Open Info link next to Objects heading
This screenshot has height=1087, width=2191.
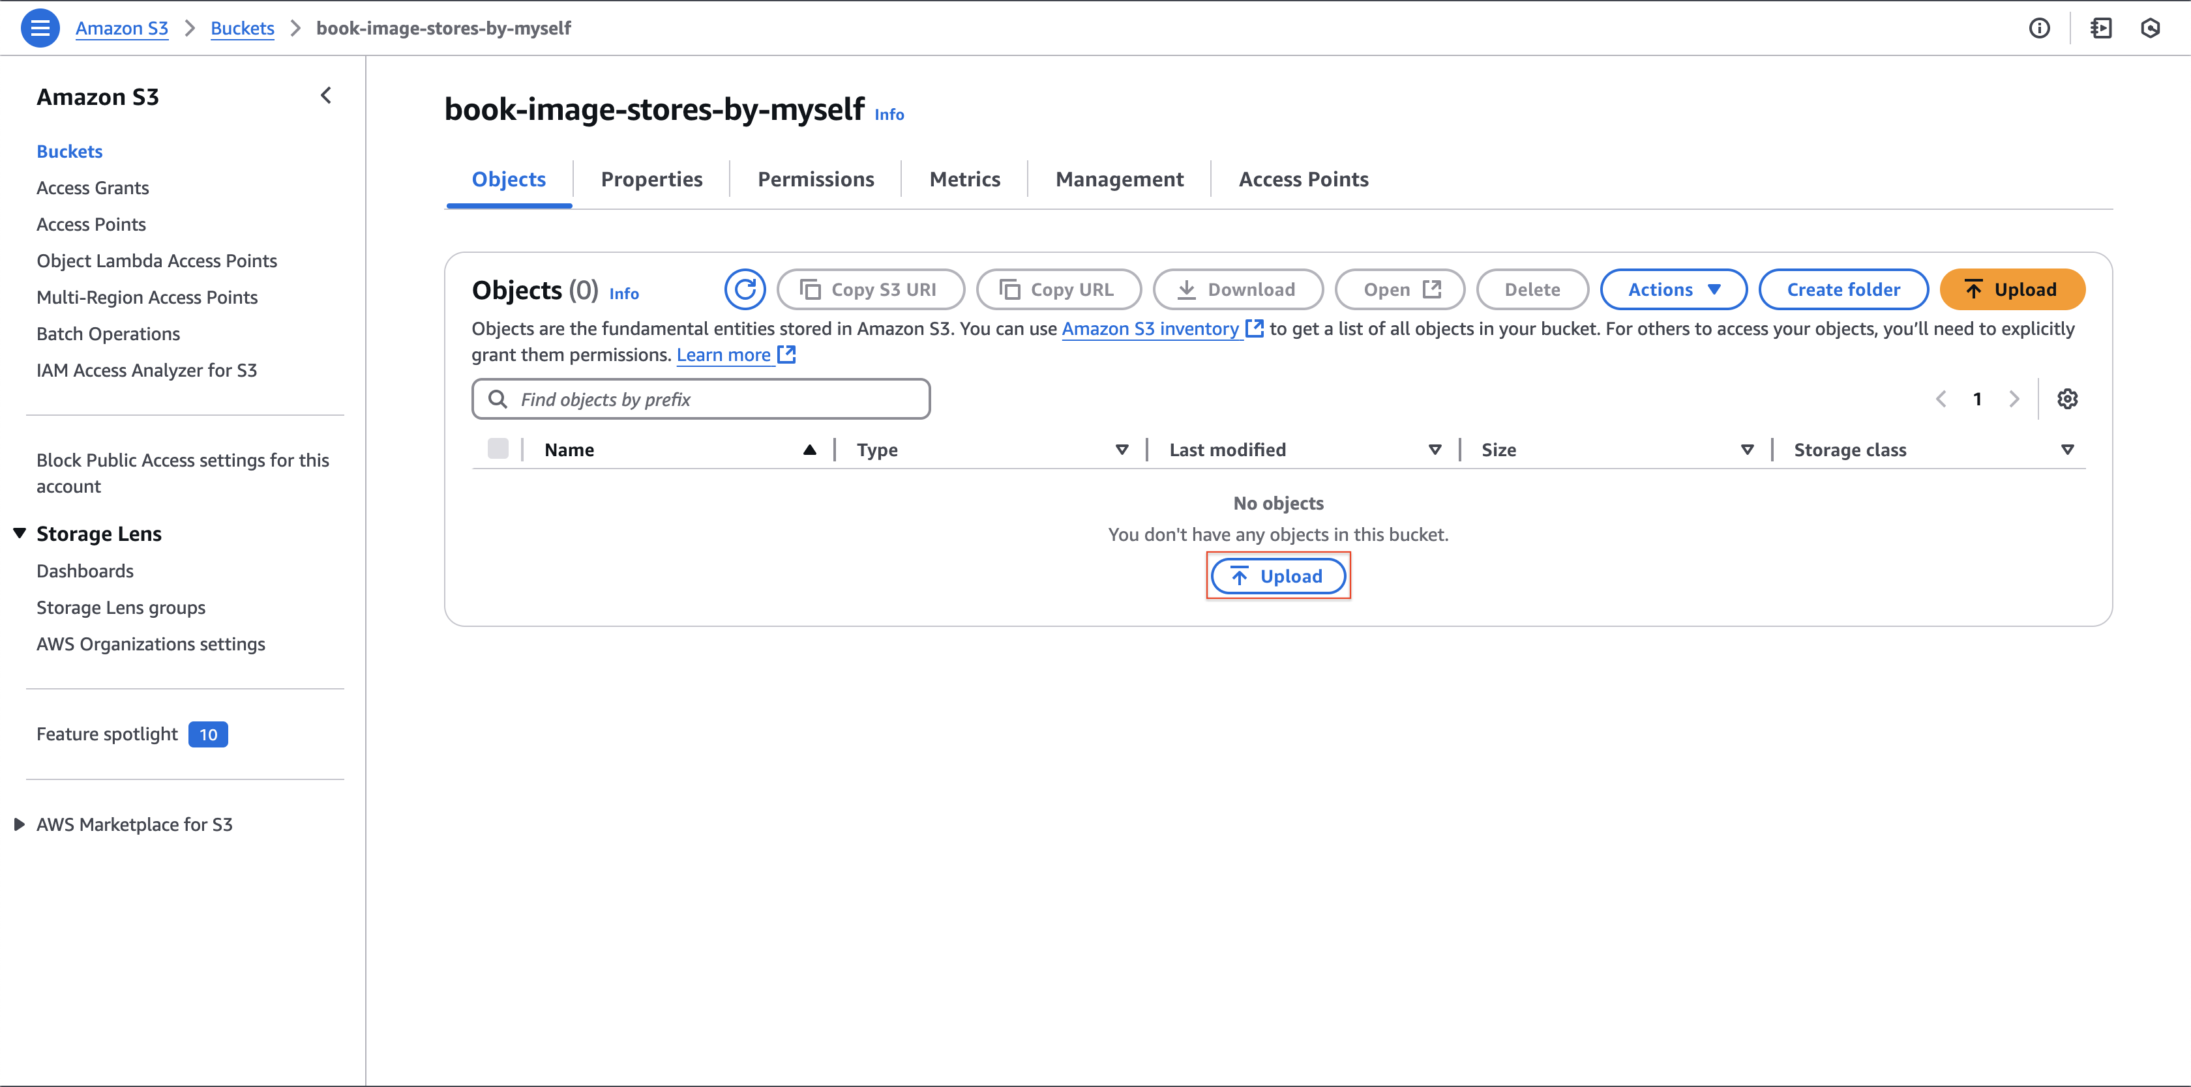pyautogui.click(x=623, y=293)
